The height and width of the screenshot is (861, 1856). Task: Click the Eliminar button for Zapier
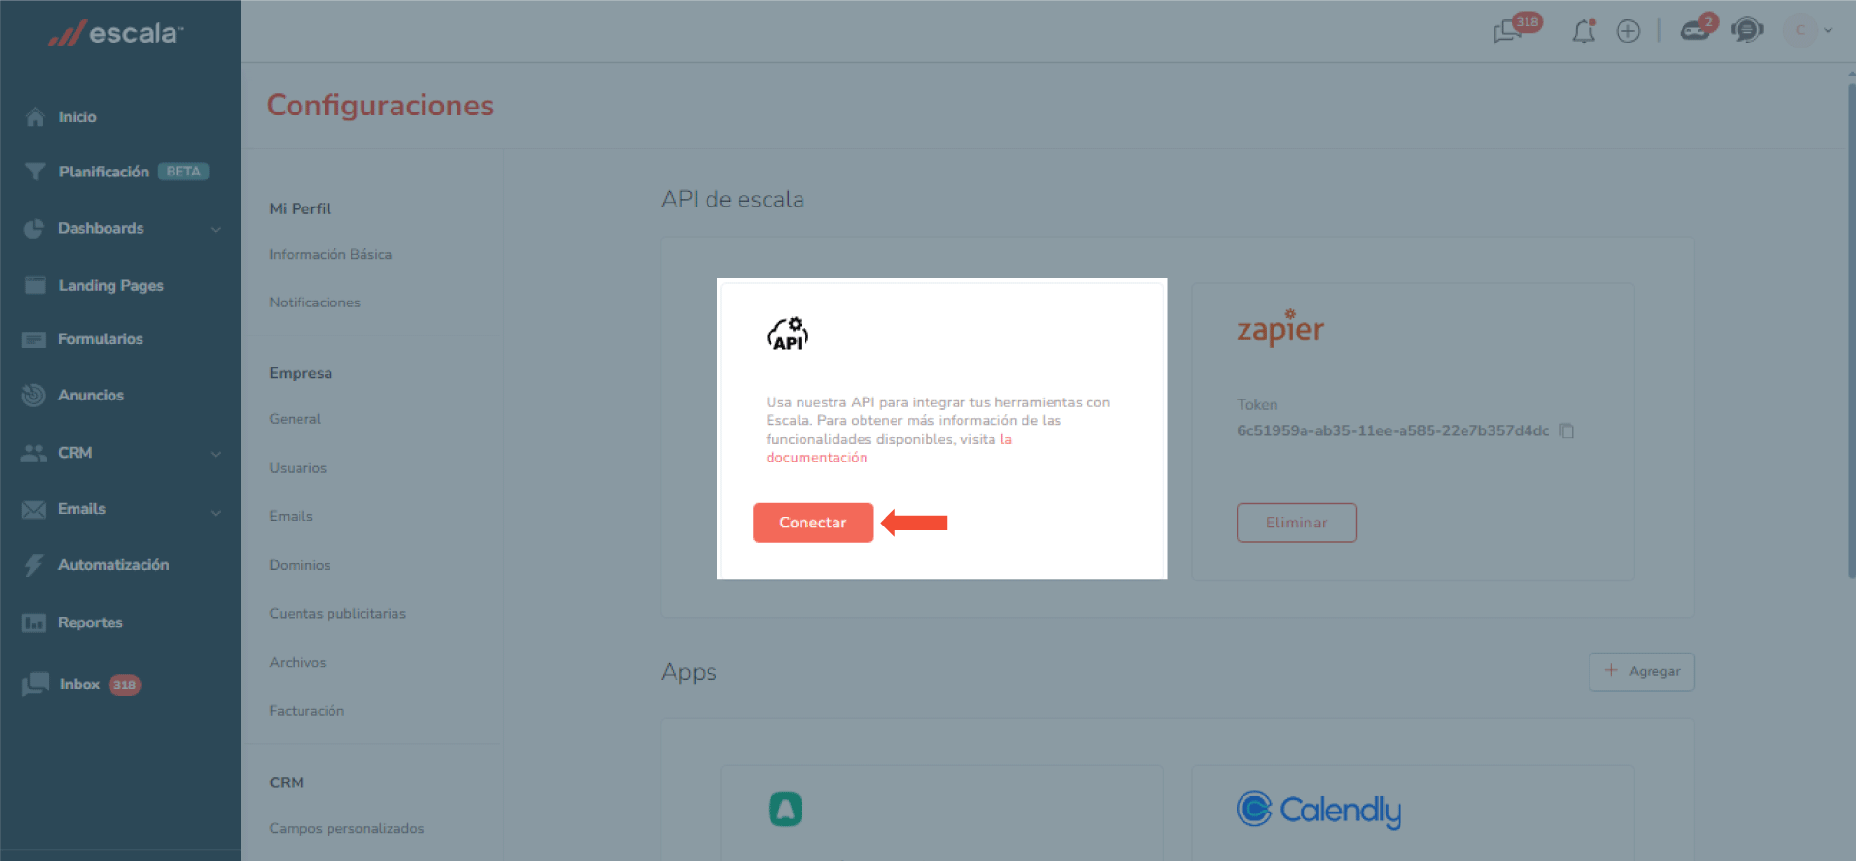point(1297,523)
